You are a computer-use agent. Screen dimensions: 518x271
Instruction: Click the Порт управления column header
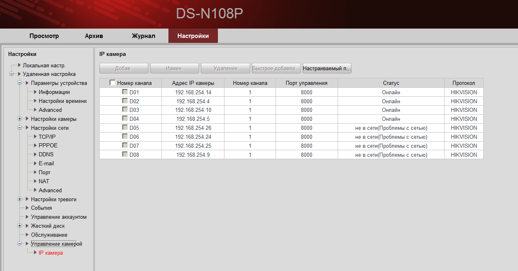307,83
